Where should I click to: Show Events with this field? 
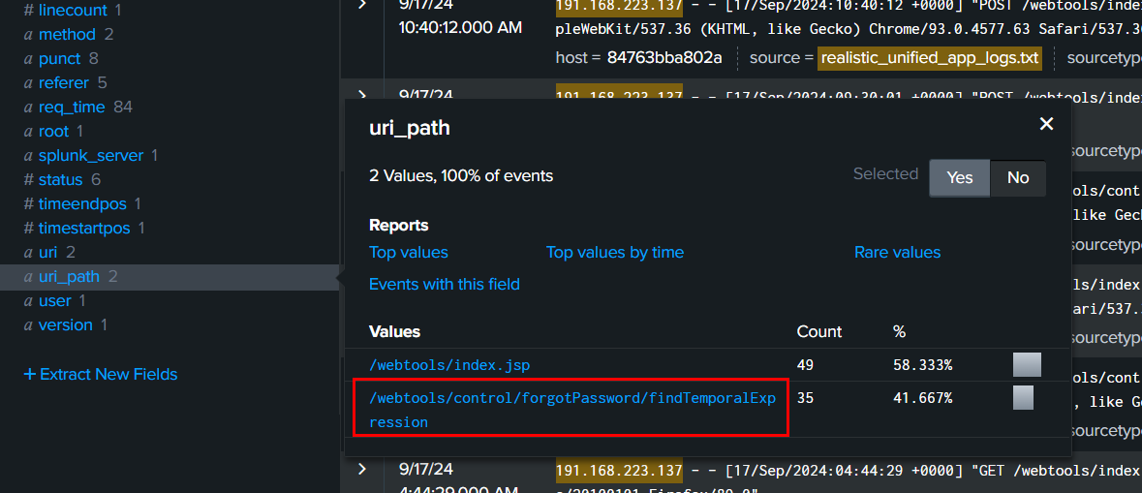tap(445, 284)
